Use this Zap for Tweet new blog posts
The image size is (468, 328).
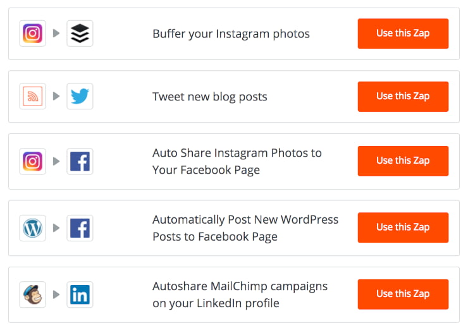403,96
